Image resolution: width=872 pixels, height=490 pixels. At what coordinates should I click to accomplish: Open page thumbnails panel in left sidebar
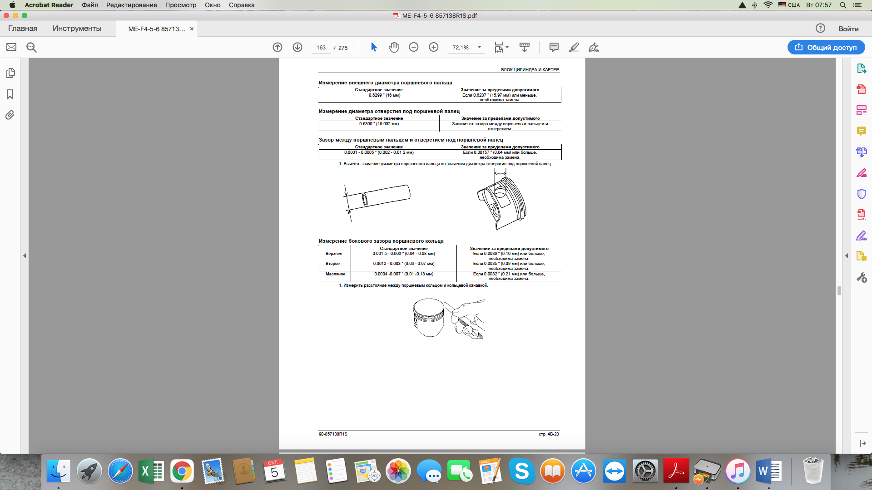pyautogui.click(x=10, y=73)
